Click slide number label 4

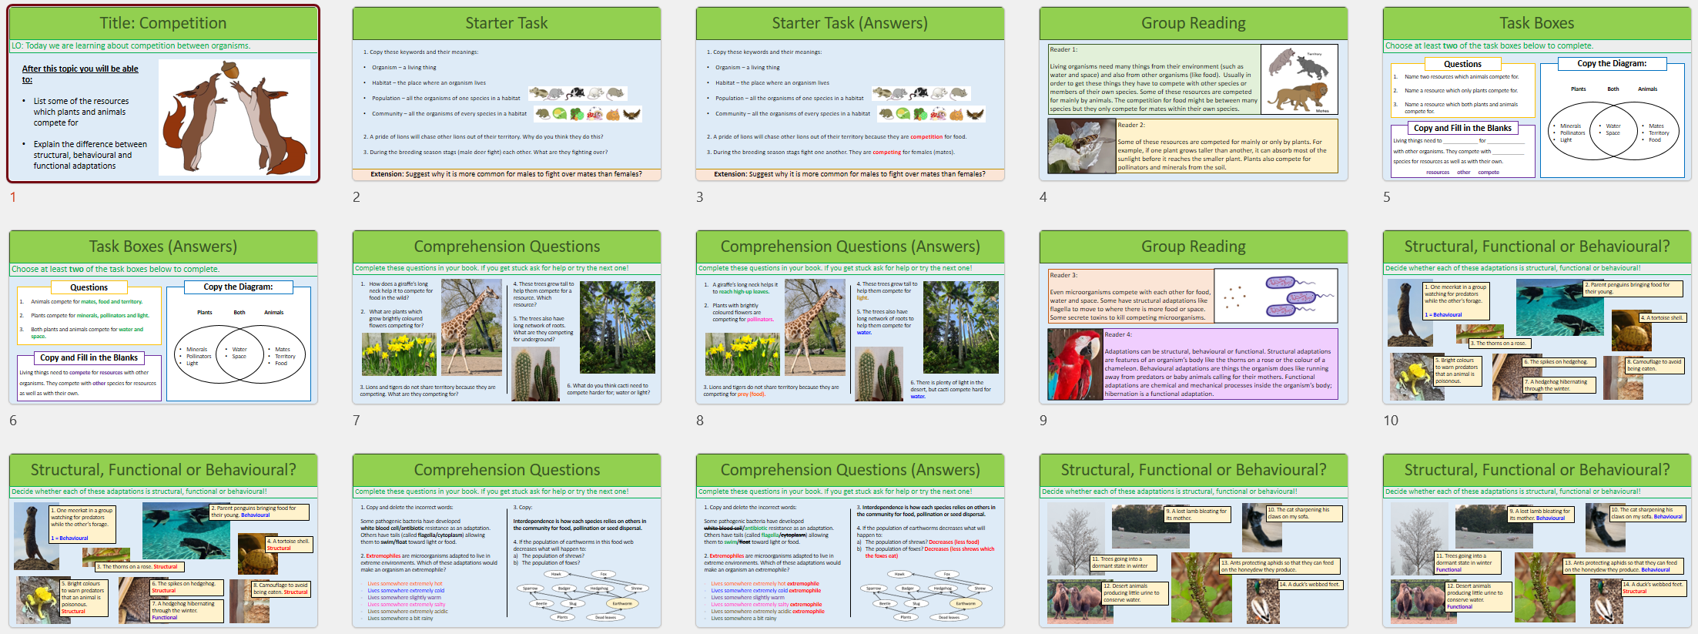pos(1043,197)
